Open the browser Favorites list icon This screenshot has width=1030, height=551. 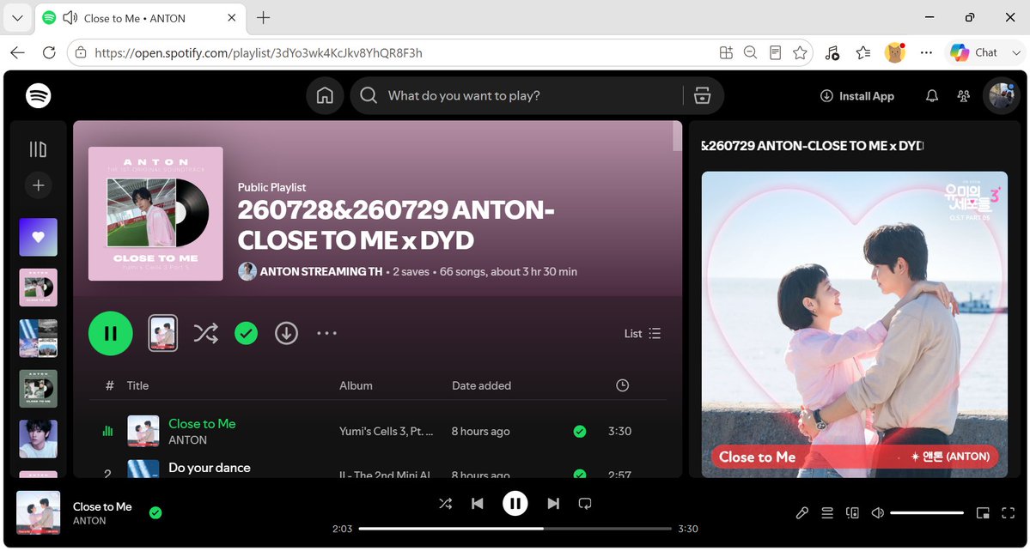tap(863, 52)
